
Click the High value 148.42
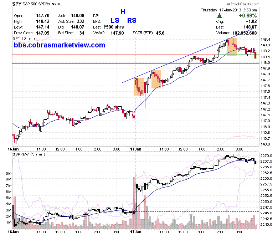42,21
